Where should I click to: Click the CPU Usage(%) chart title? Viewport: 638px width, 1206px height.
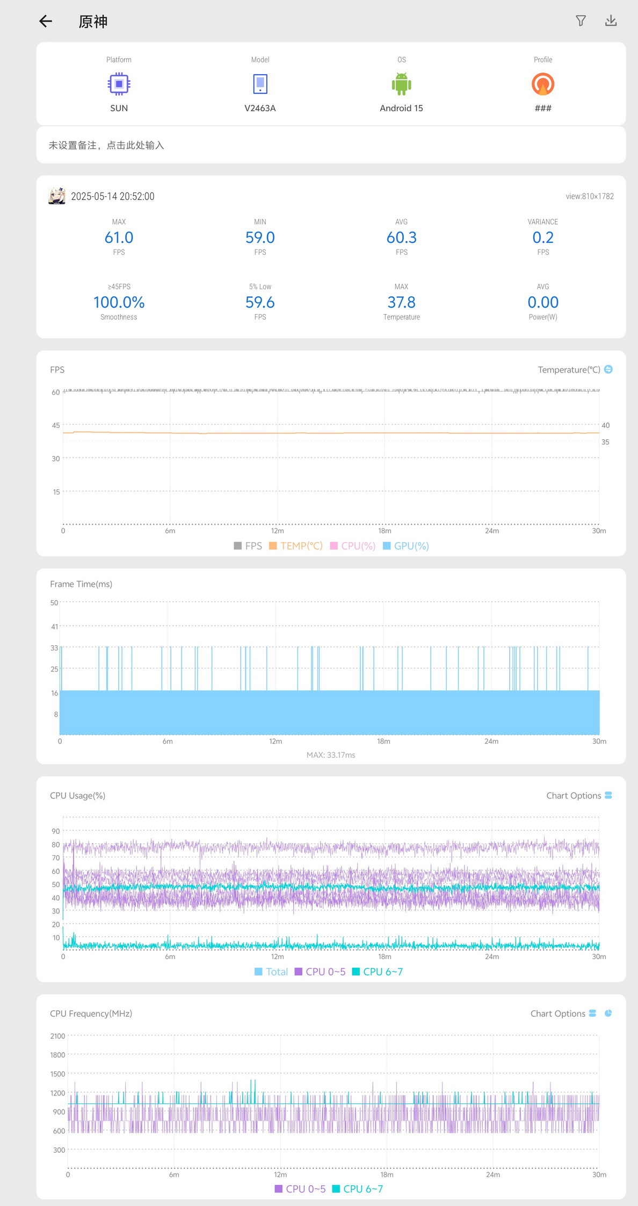coord(77,795)
